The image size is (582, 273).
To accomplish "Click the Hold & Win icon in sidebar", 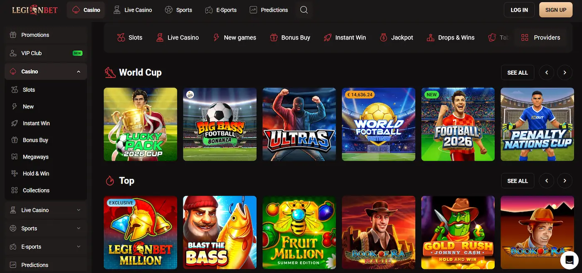I will click(x=15, y=173).
